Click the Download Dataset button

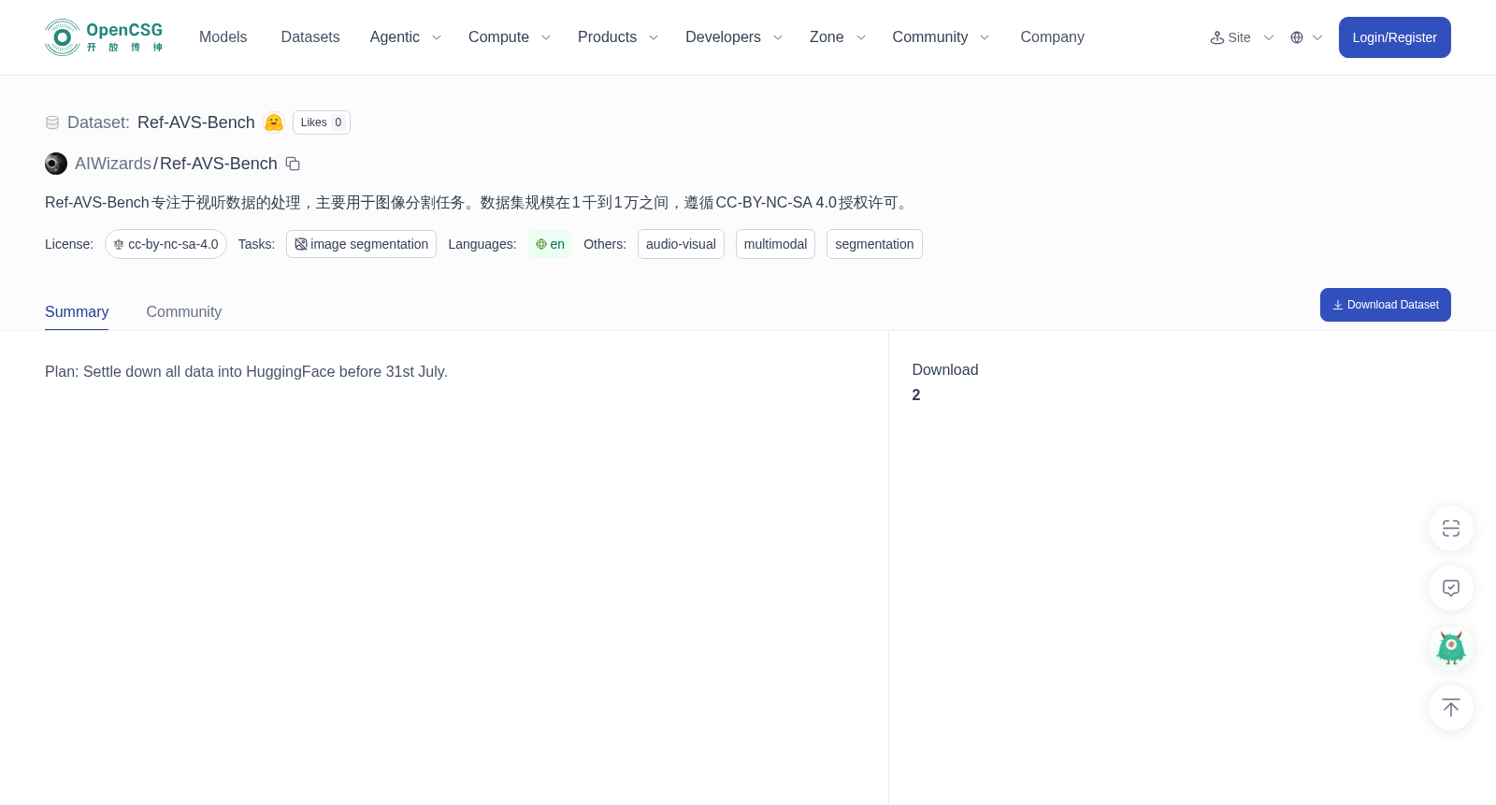point(1386,305)
